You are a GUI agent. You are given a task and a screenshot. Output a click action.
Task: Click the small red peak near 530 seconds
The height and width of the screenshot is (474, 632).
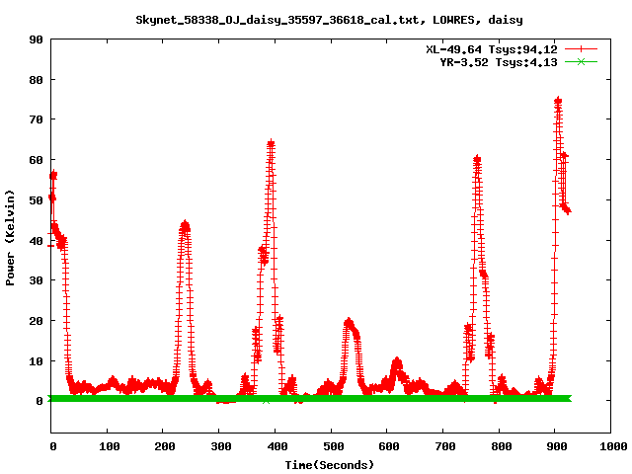point(349,321)
